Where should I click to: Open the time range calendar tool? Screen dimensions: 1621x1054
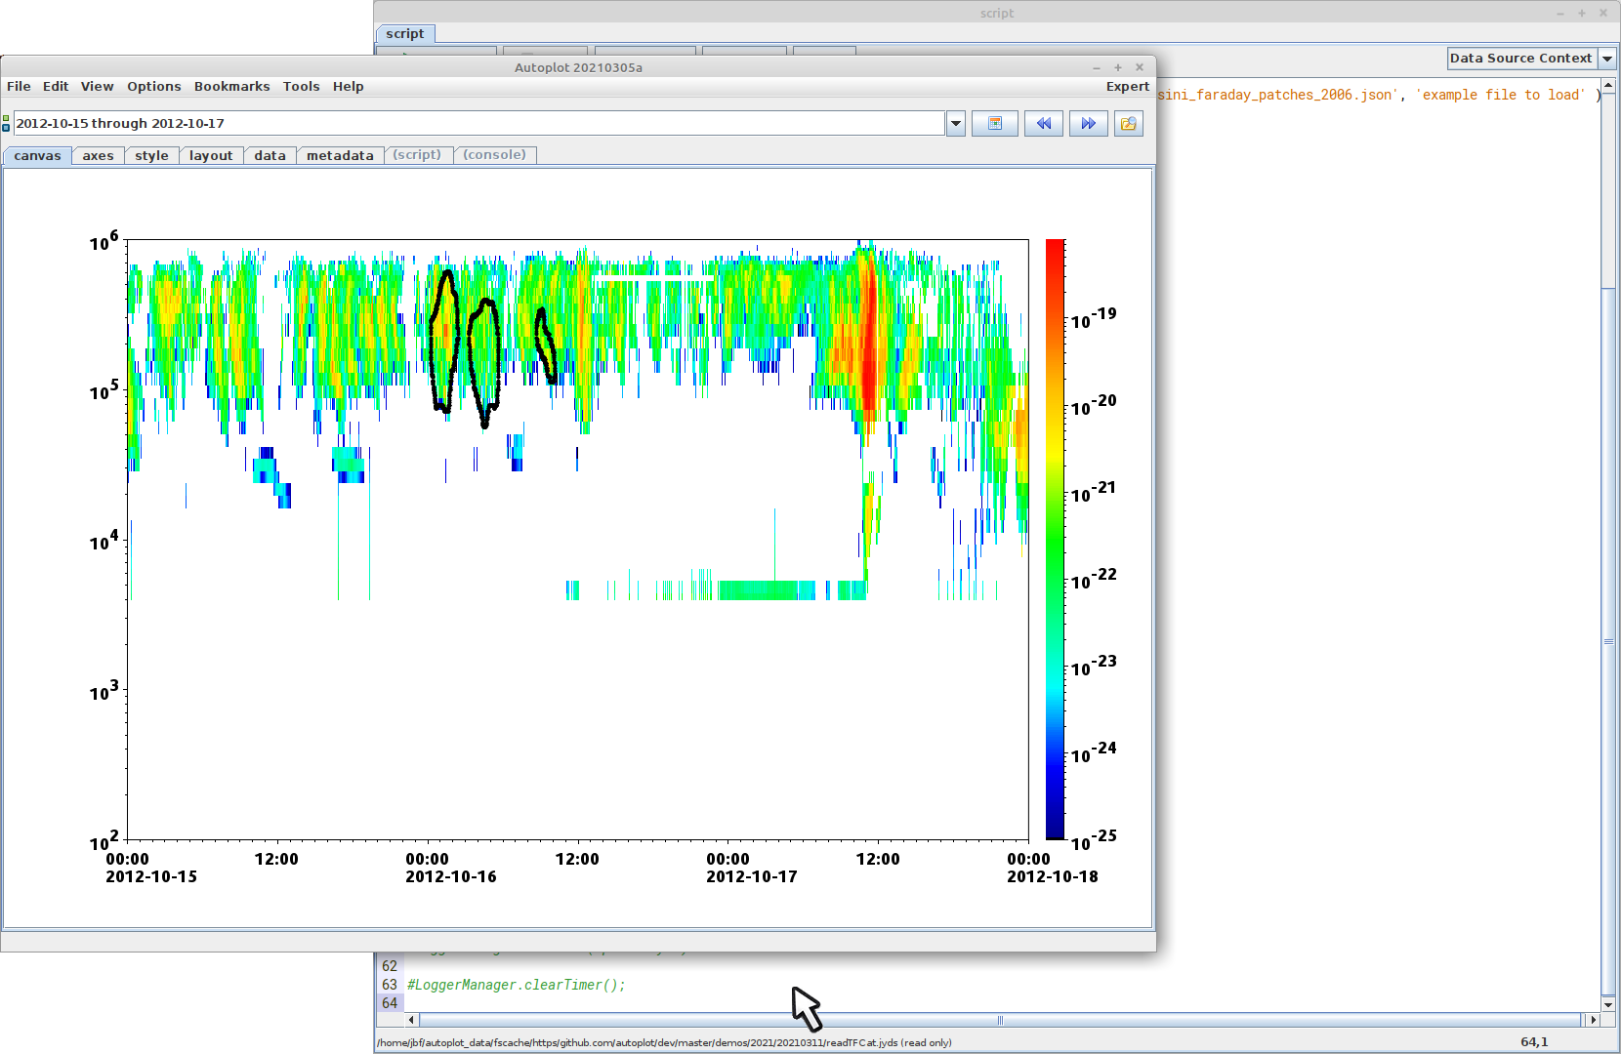pyautogui.click(x=995, y=124)
